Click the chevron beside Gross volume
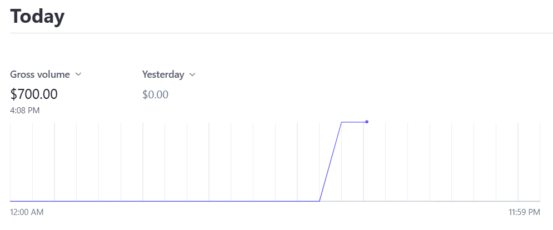 (78, 74)
